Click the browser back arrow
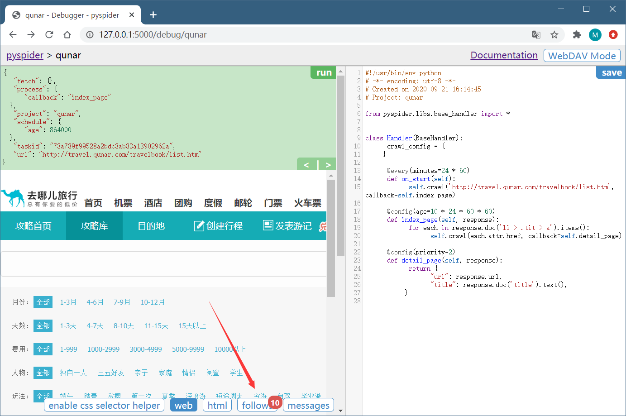The height and width of the screenshot is (416, 626). point(13,35)
